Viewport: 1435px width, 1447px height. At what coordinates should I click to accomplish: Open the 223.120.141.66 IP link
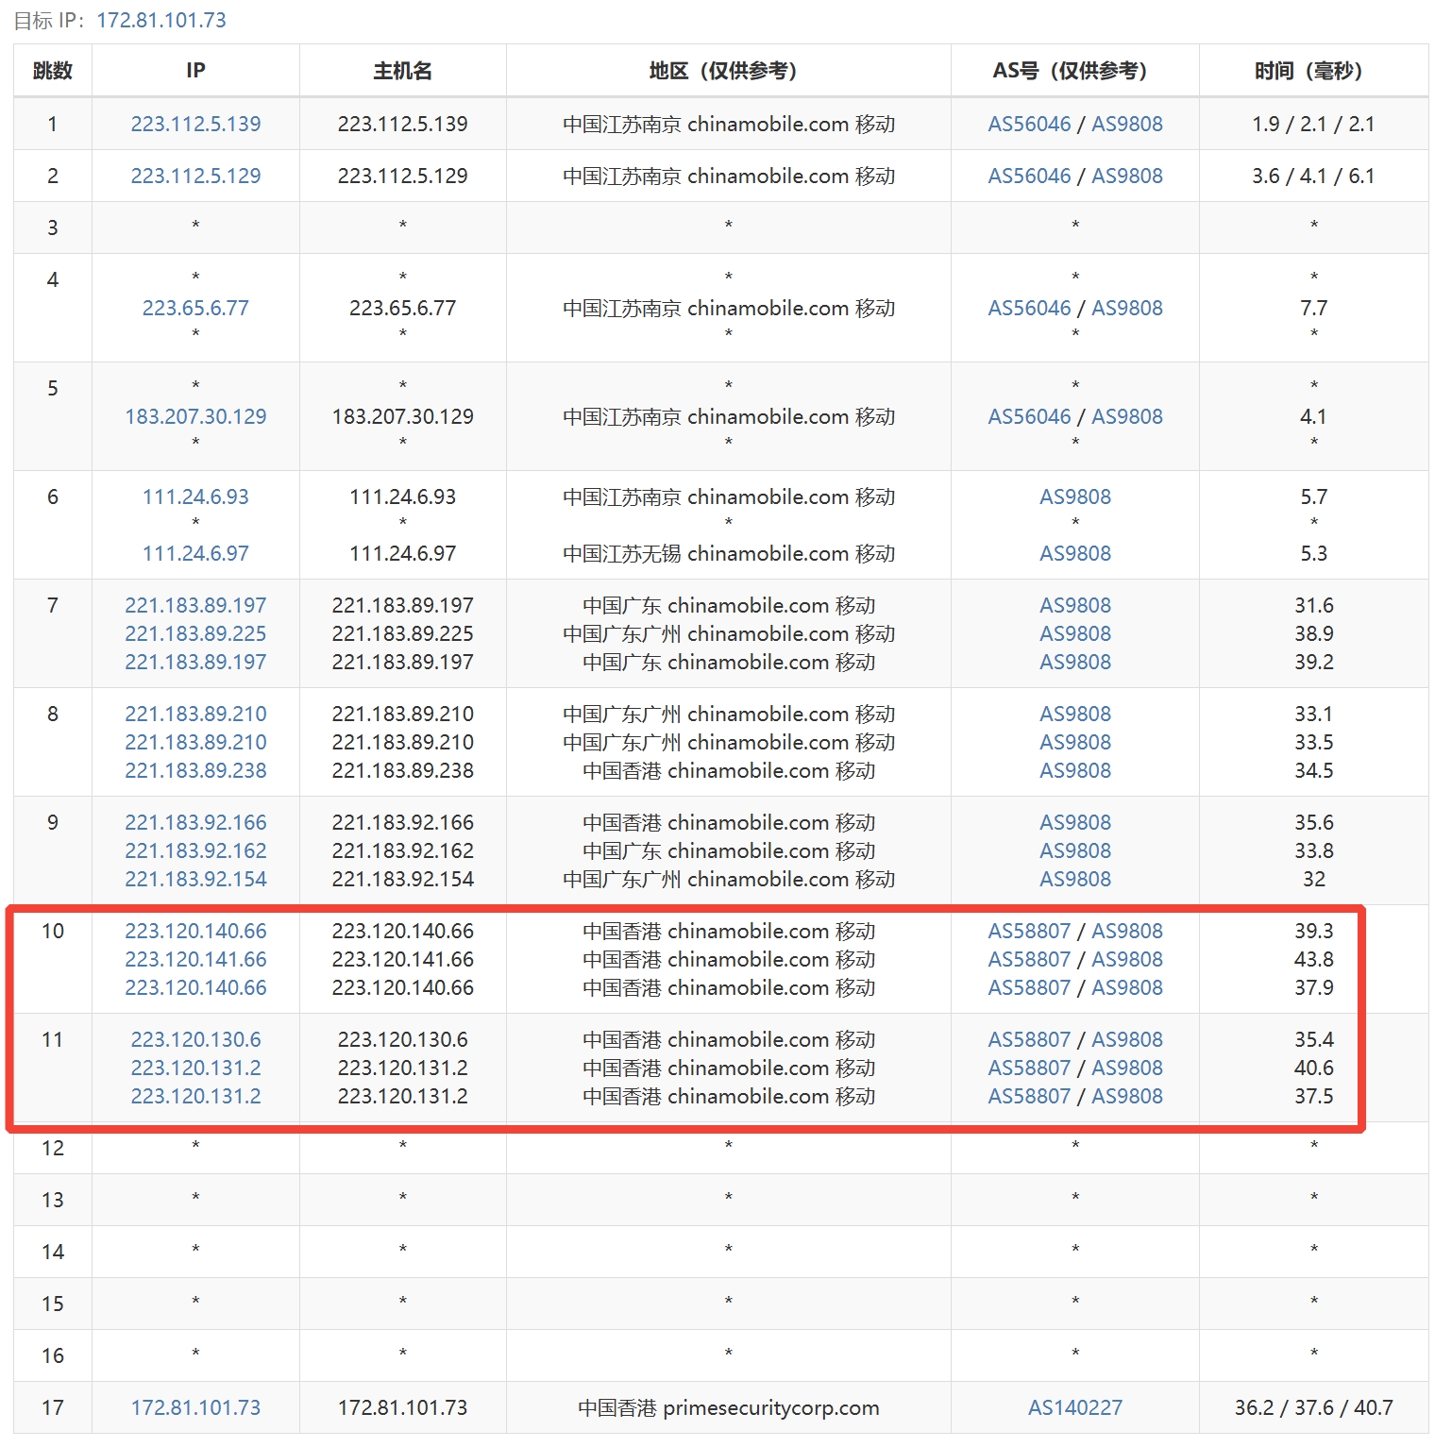[x=195, y=959]
